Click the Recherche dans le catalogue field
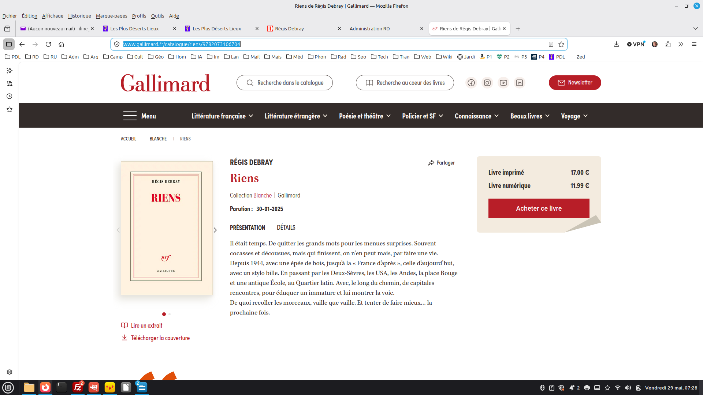This screenshot has height=395, width=703. (284, 83)
